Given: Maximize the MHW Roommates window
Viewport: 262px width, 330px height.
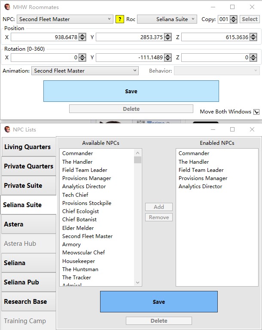Looking at the screenshot, I should point(232,7).
